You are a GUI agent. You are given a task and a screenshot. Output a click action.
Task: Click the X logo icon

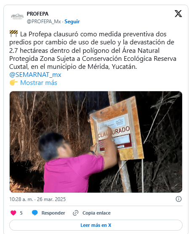[178, 14]
